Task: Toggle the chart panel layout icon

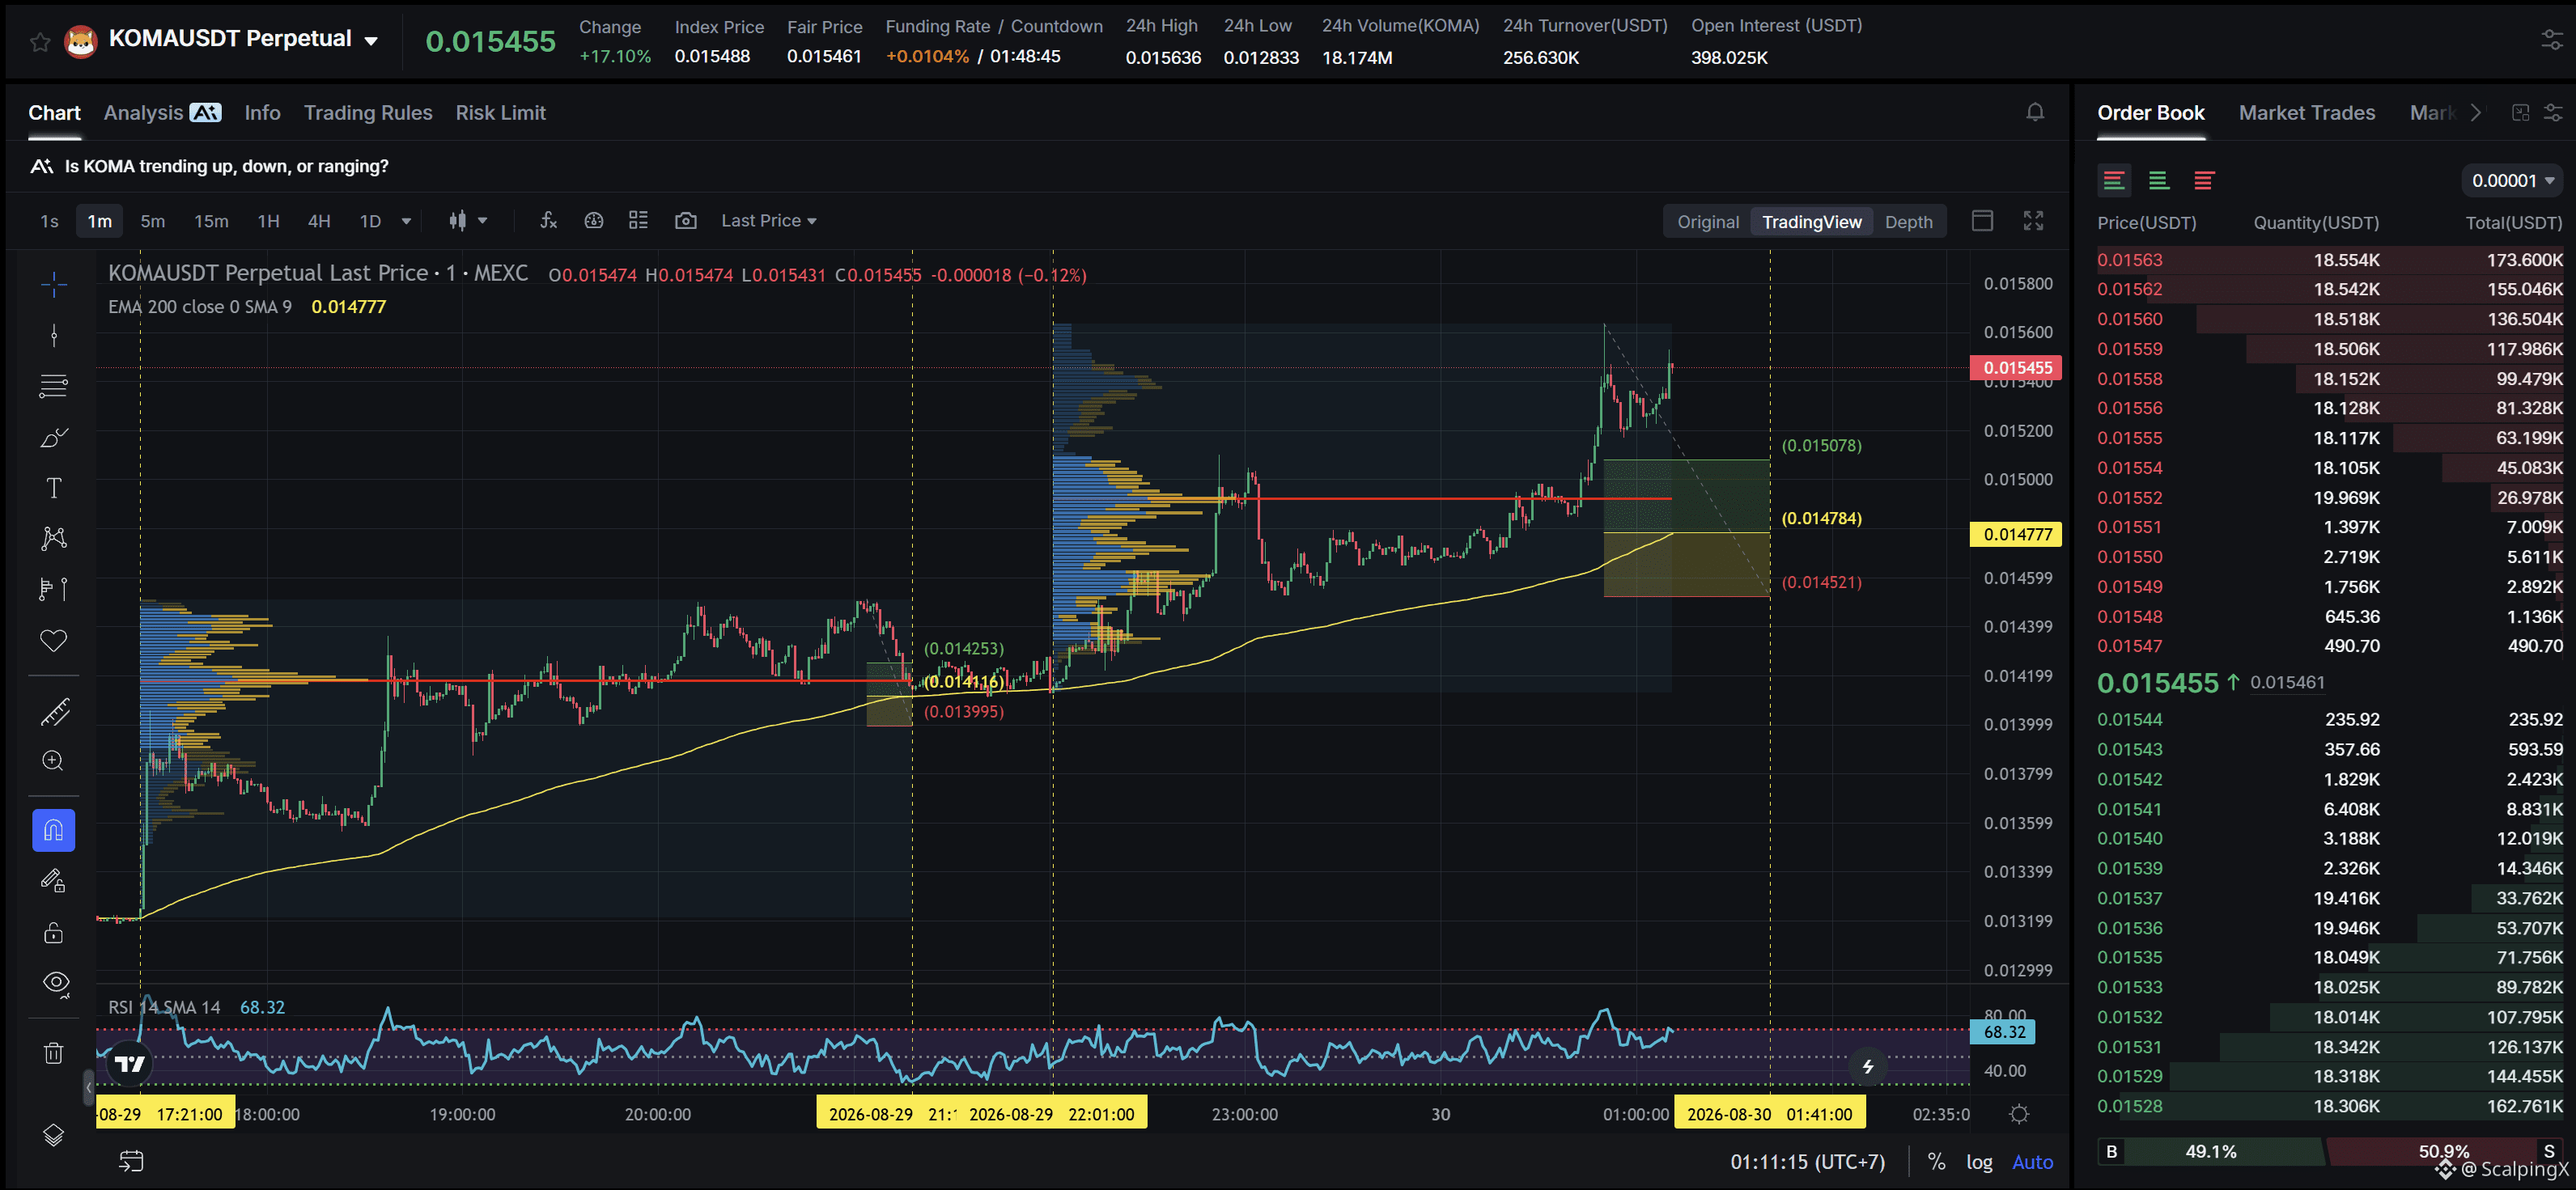Action: [x=1982, y=221]
